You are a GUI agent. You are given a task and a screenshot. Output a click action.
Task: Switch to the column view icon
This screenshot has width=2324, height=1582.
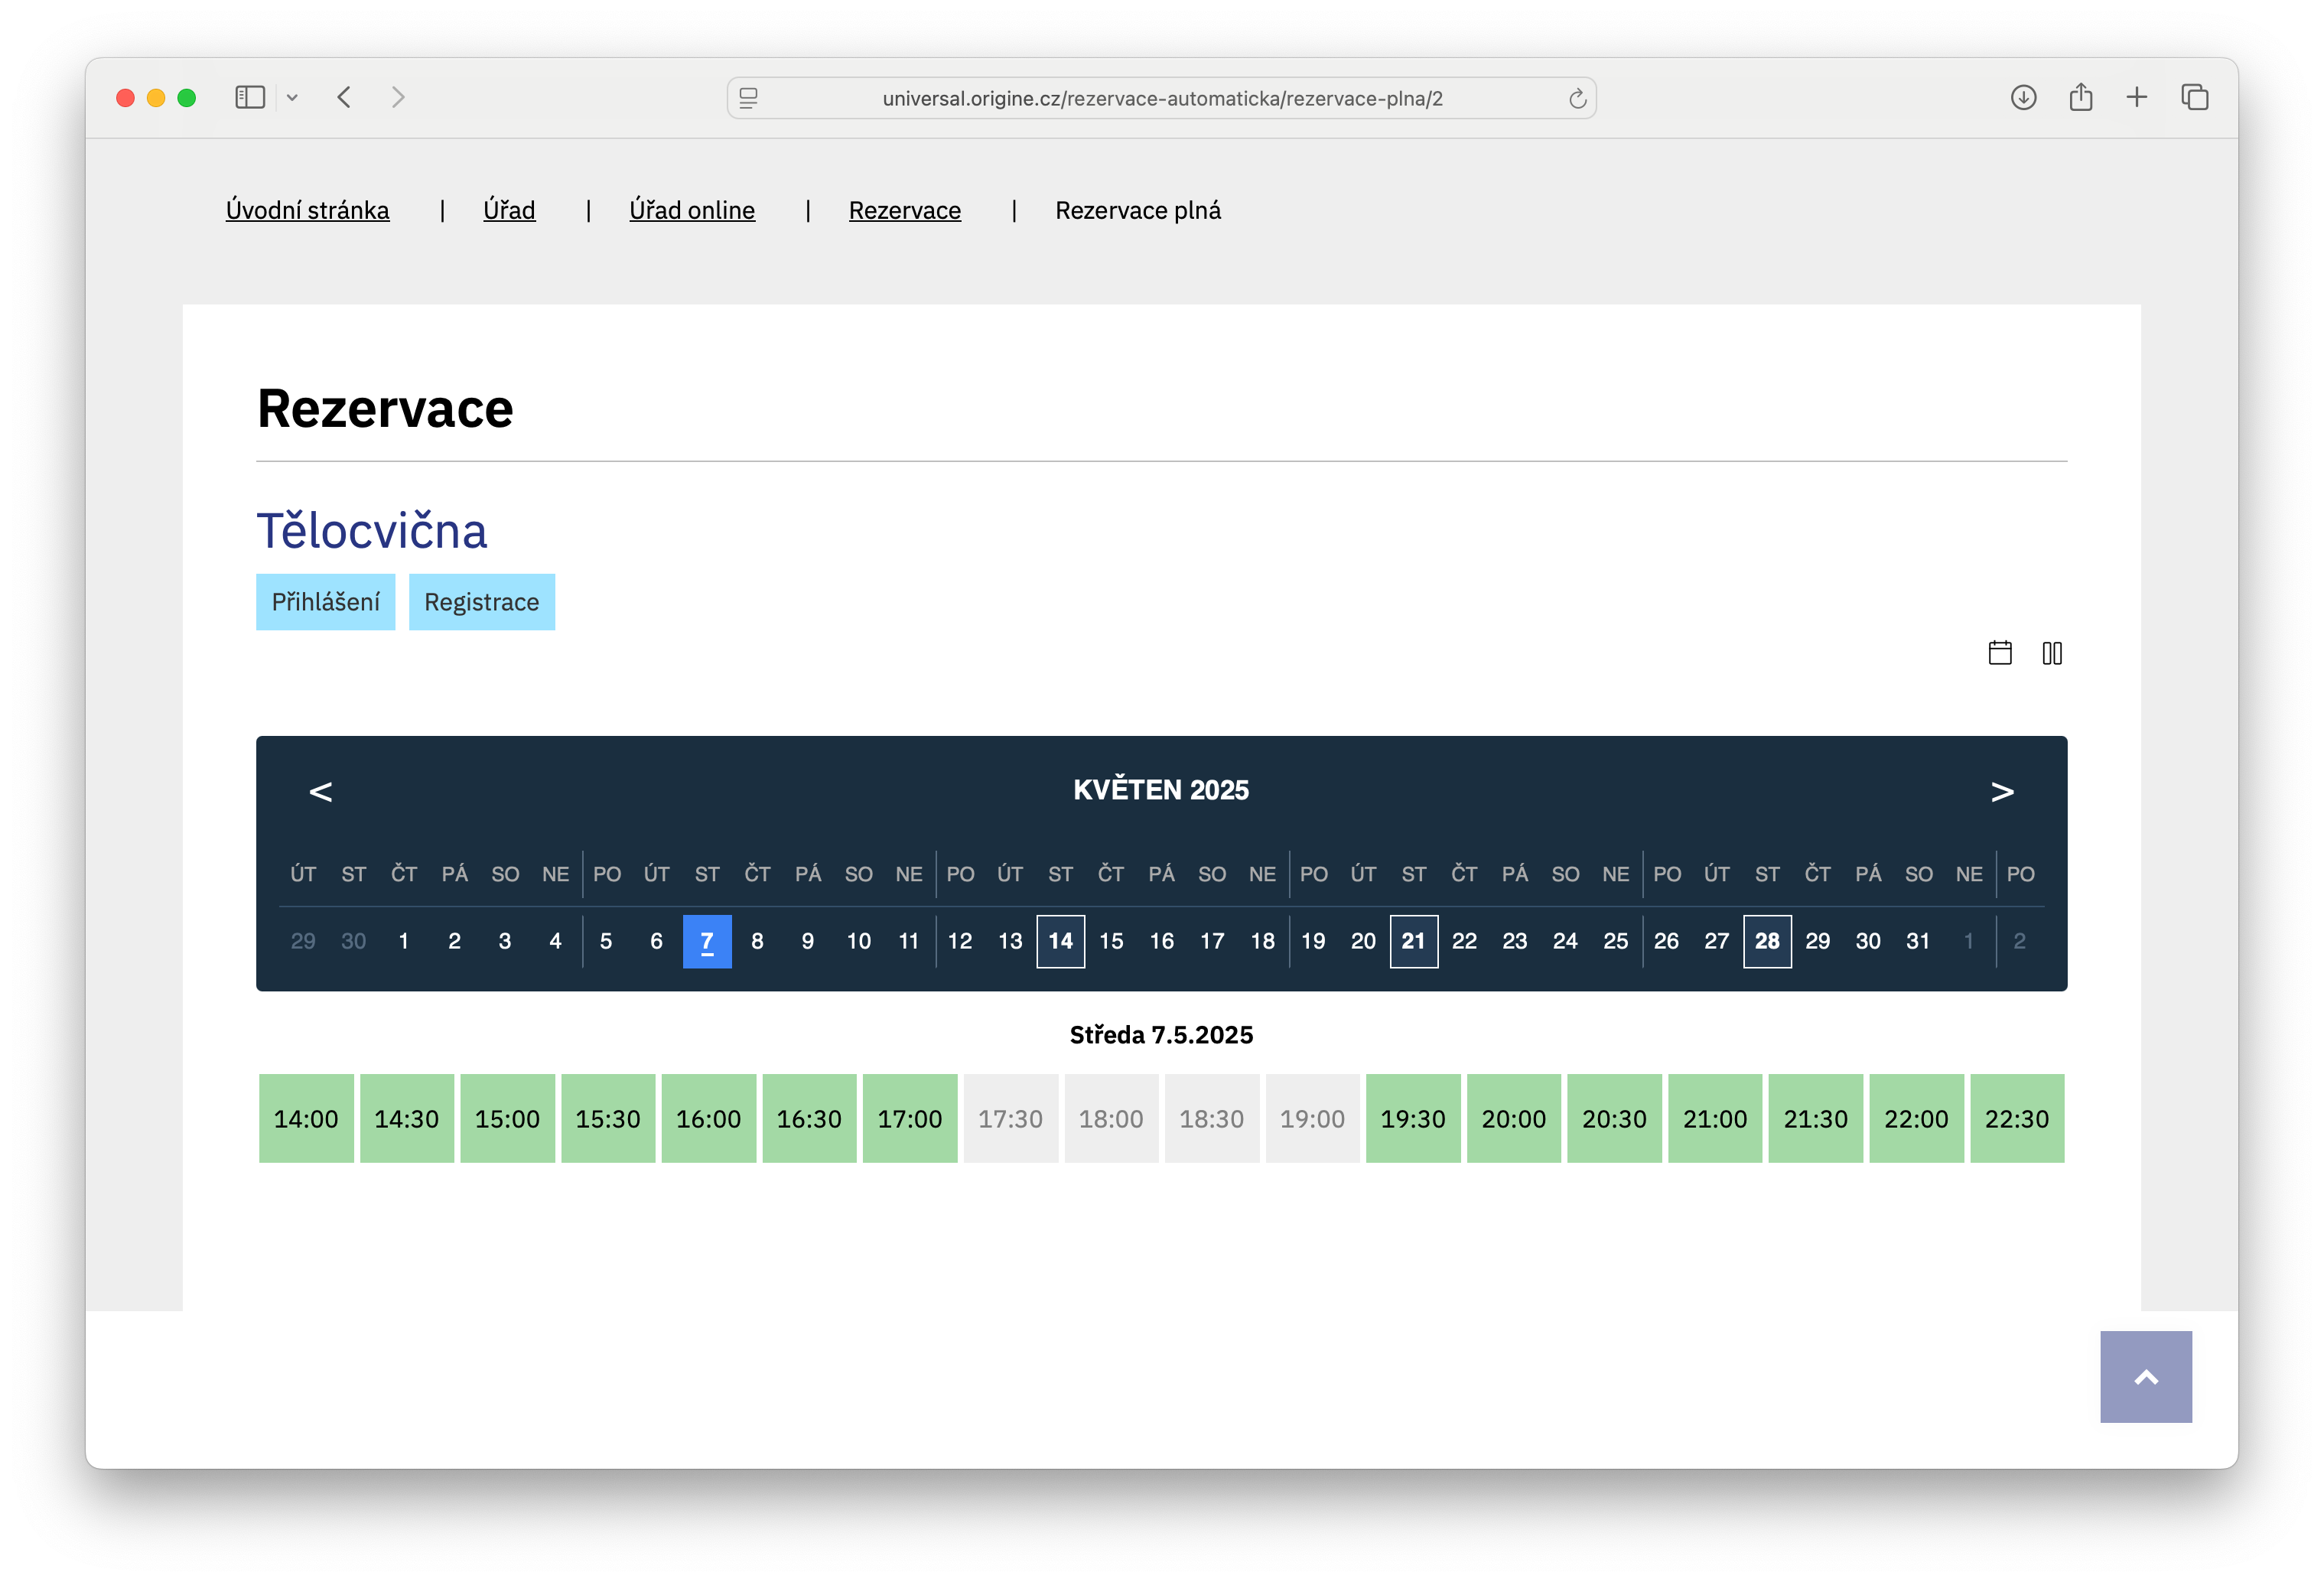[x=2052, y=653]
